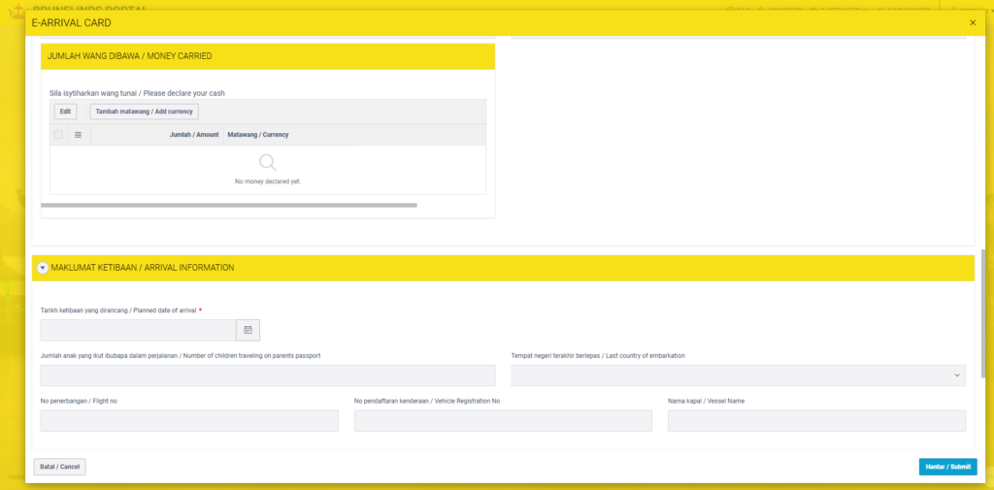
Task: Click the Matawang / Currency column header
Action: pos(257,135)
